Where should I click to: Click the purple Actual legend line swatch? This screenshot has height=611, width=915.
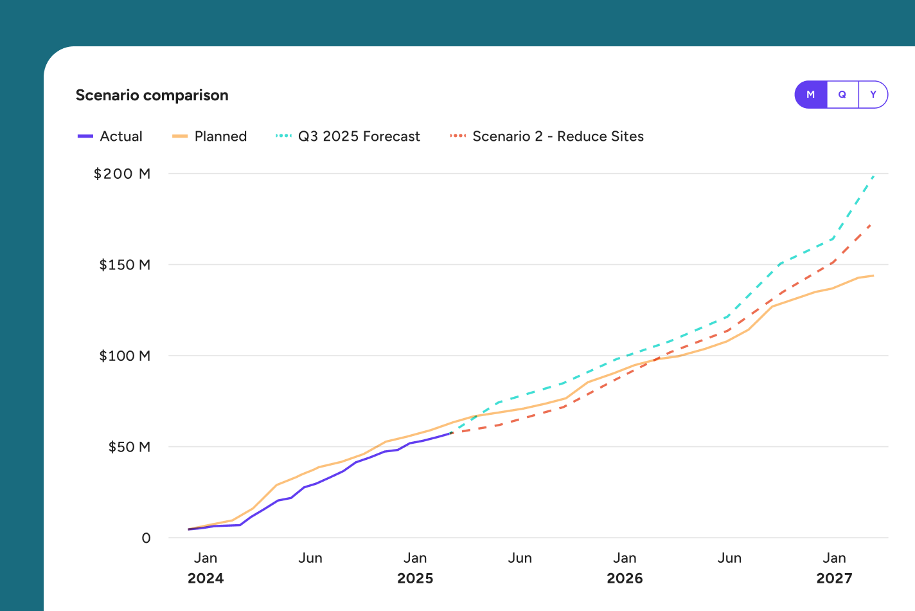click(x=85, y=136)
